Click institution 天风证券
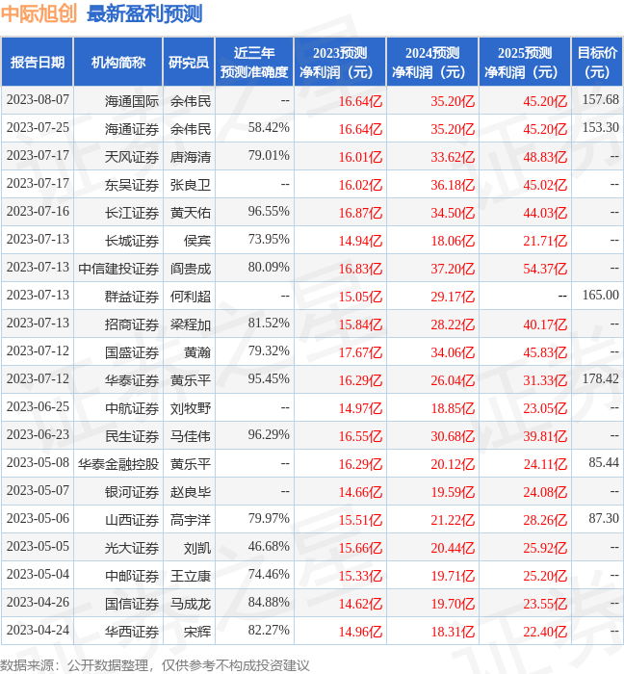The width and height of the screenshot is (624, 674). tap(132, 157)
